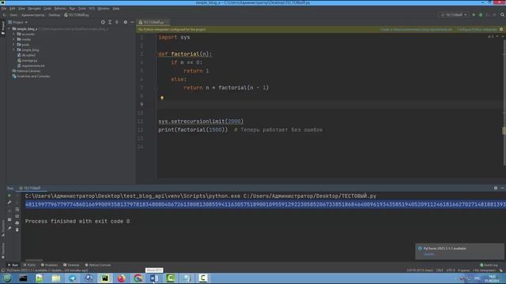Viewport: 506px width, 284px height.
Task: Open Search Everywhere magnifier icon
Action: 503,15
